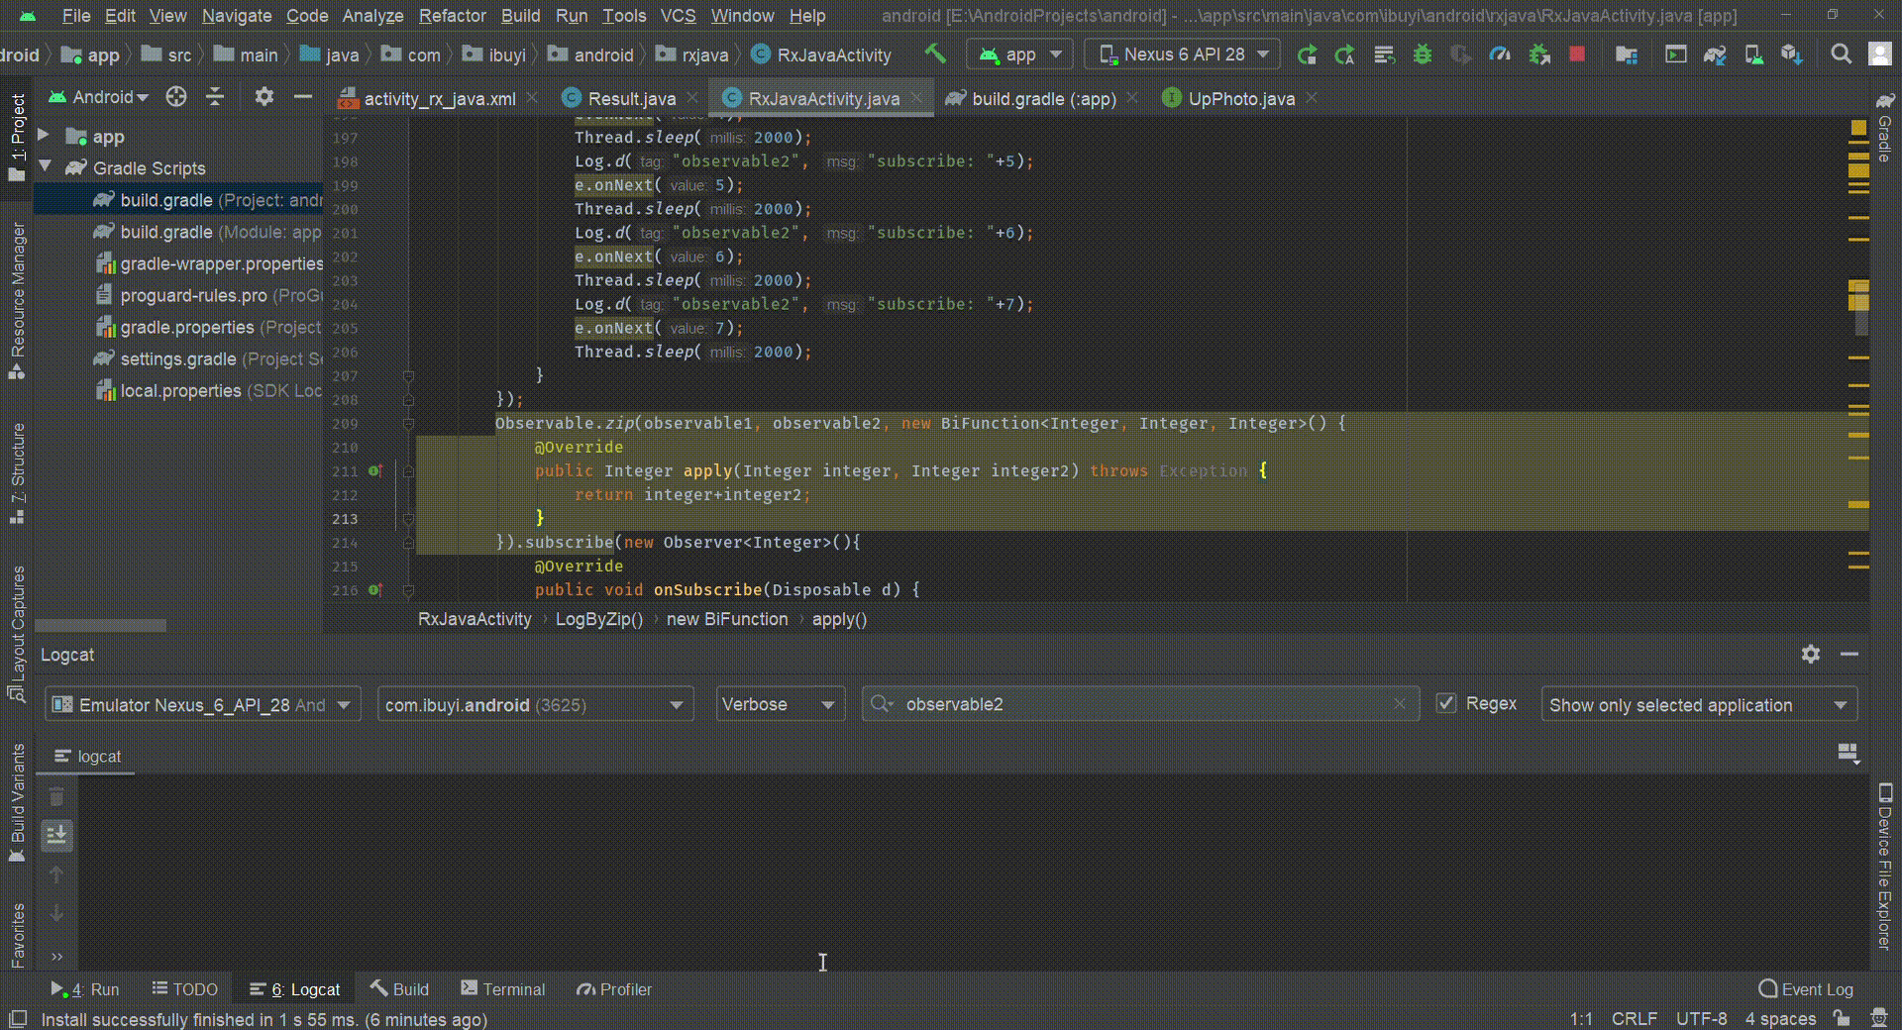This screenshot has width=1902, height=1030.
Task: Expand the app module tree node
Action: point(44,134)
